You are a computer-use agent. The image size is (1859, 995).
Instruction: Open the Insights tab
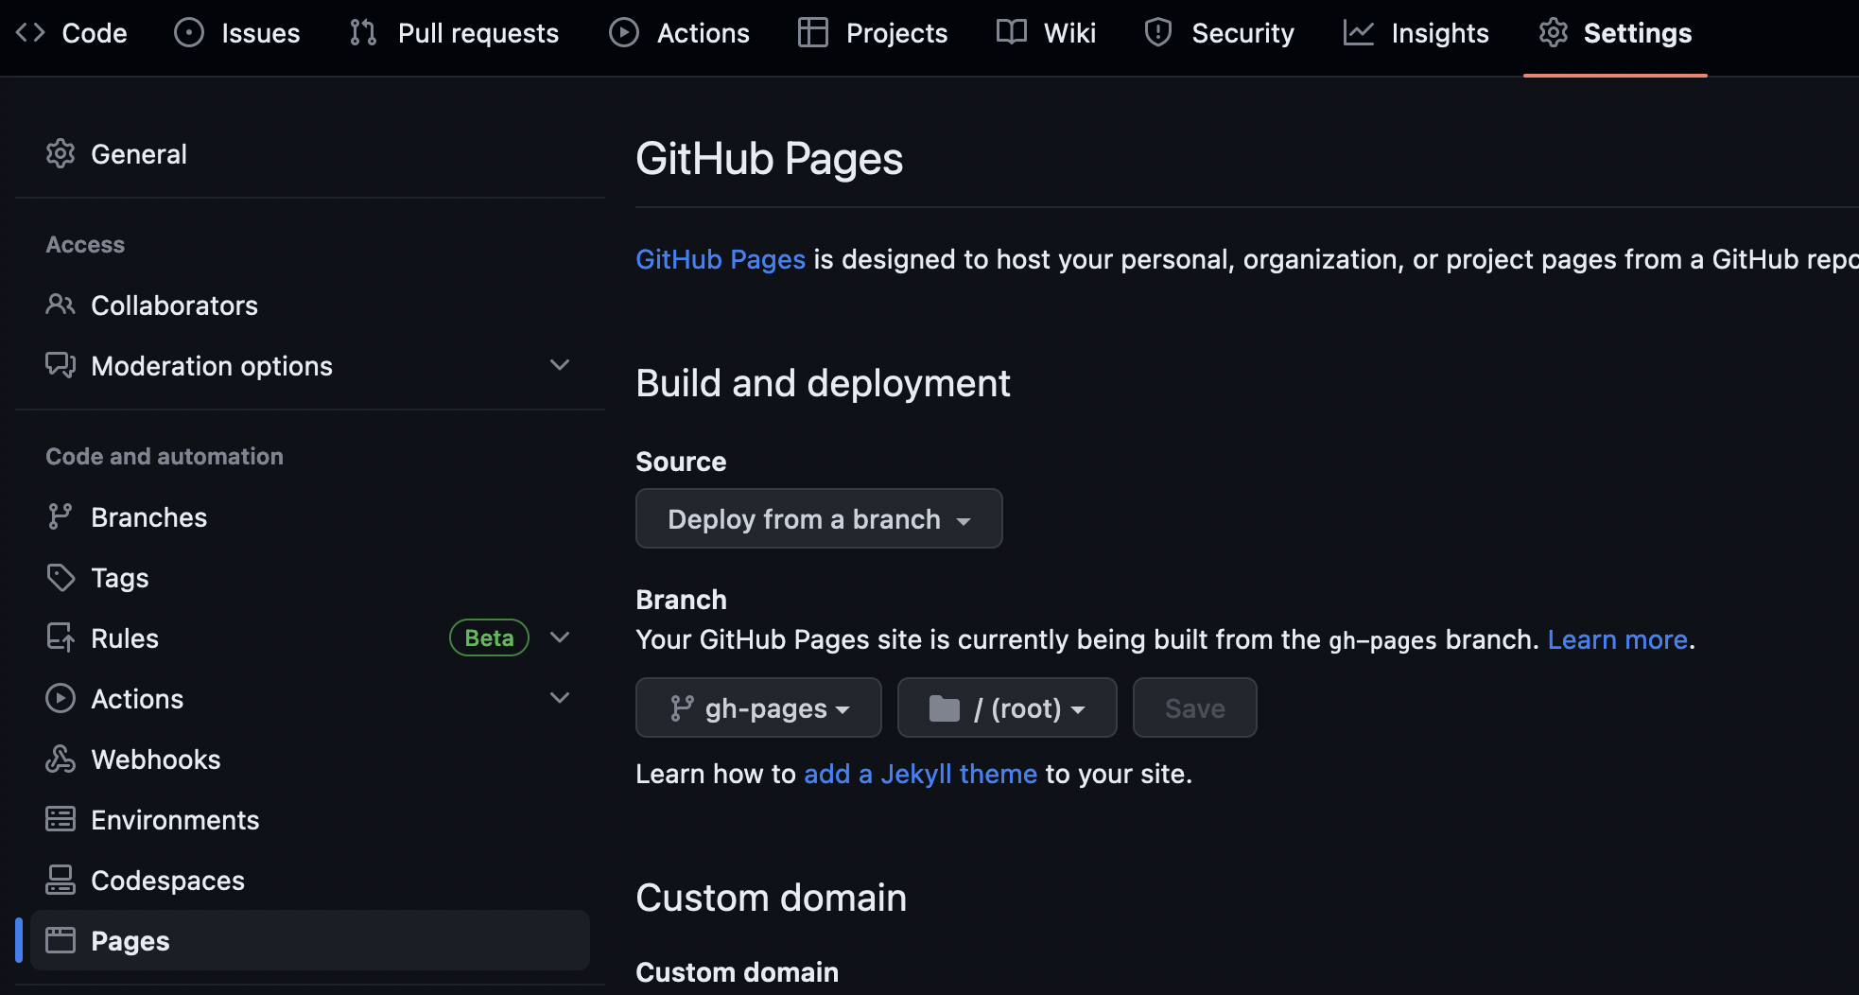point(1416,33)
